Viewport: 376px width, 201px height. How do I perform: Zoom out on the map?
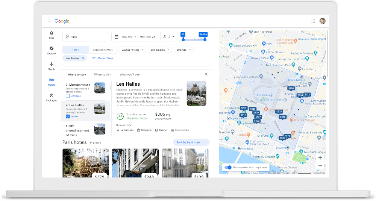pyautogui.click(x=320, y=166)
